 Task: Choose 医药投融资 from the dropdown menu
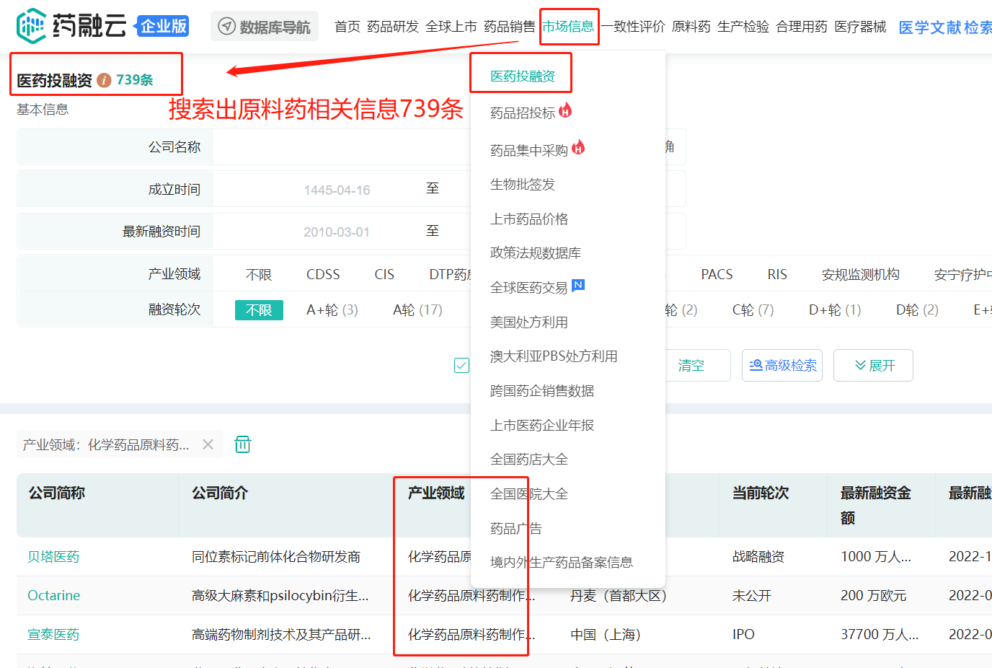(x=523, y=76)
